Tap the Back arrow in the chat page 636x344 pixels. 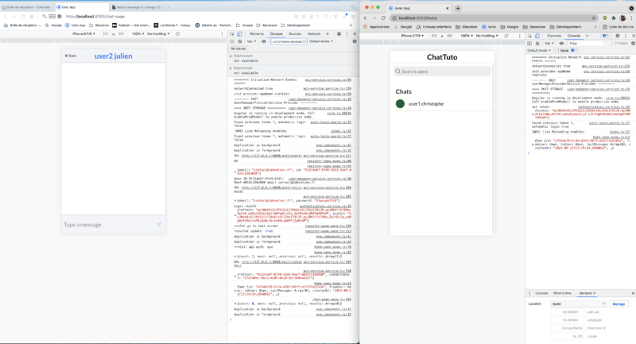tap(71, 56)
